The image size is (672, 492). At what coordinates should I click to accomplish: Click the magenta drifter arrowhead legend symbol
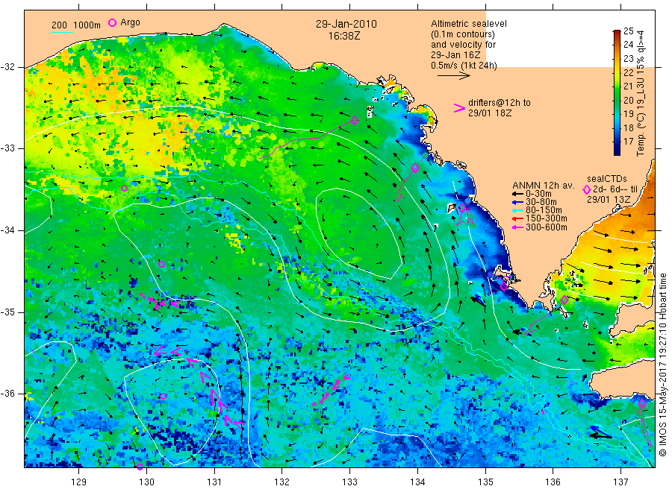coord(459,108)
